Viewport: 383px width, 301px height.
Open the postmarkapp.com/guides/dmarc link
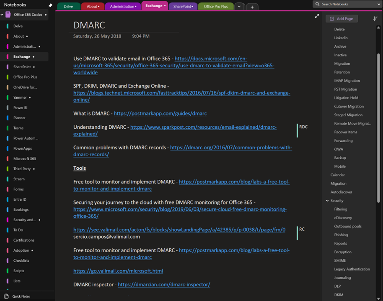160,113
